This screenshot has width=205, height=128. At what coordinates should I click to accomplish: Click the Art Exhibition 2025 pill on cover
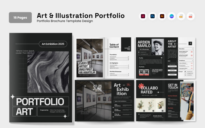click(53, 44)
